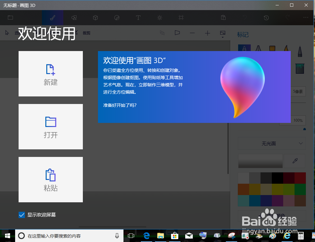
Task: Select the Effects tool
Action: (x=160, y=18)
